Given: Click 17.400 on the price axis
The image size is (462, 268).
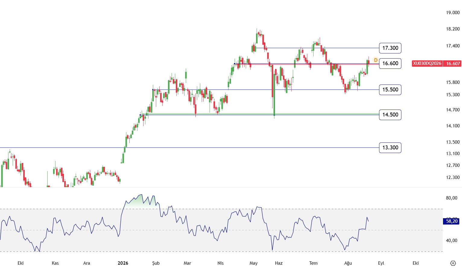Looking at the screenshot, I should click(453, 46).
